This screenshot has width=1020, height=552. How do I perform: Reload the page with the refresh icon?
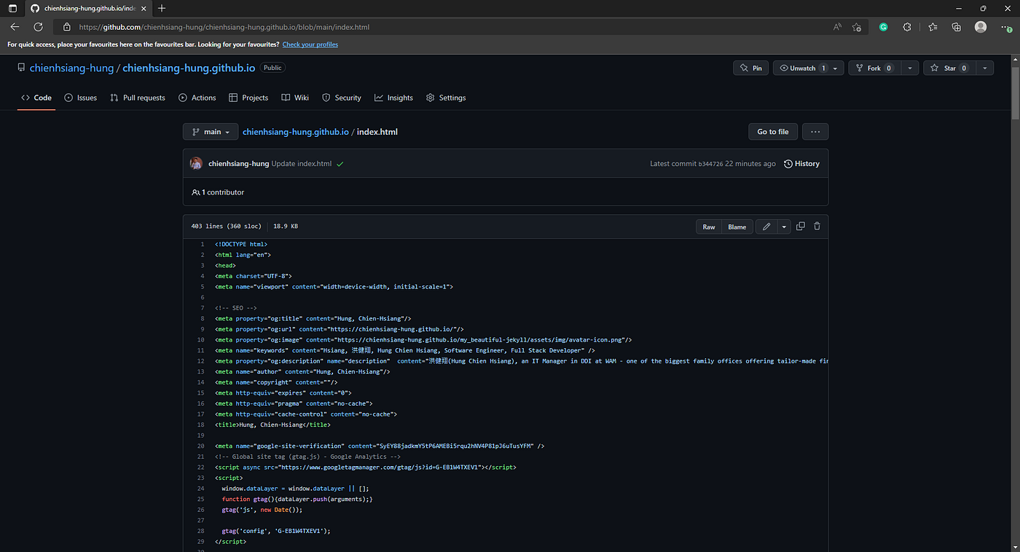[x=38, y=27]
